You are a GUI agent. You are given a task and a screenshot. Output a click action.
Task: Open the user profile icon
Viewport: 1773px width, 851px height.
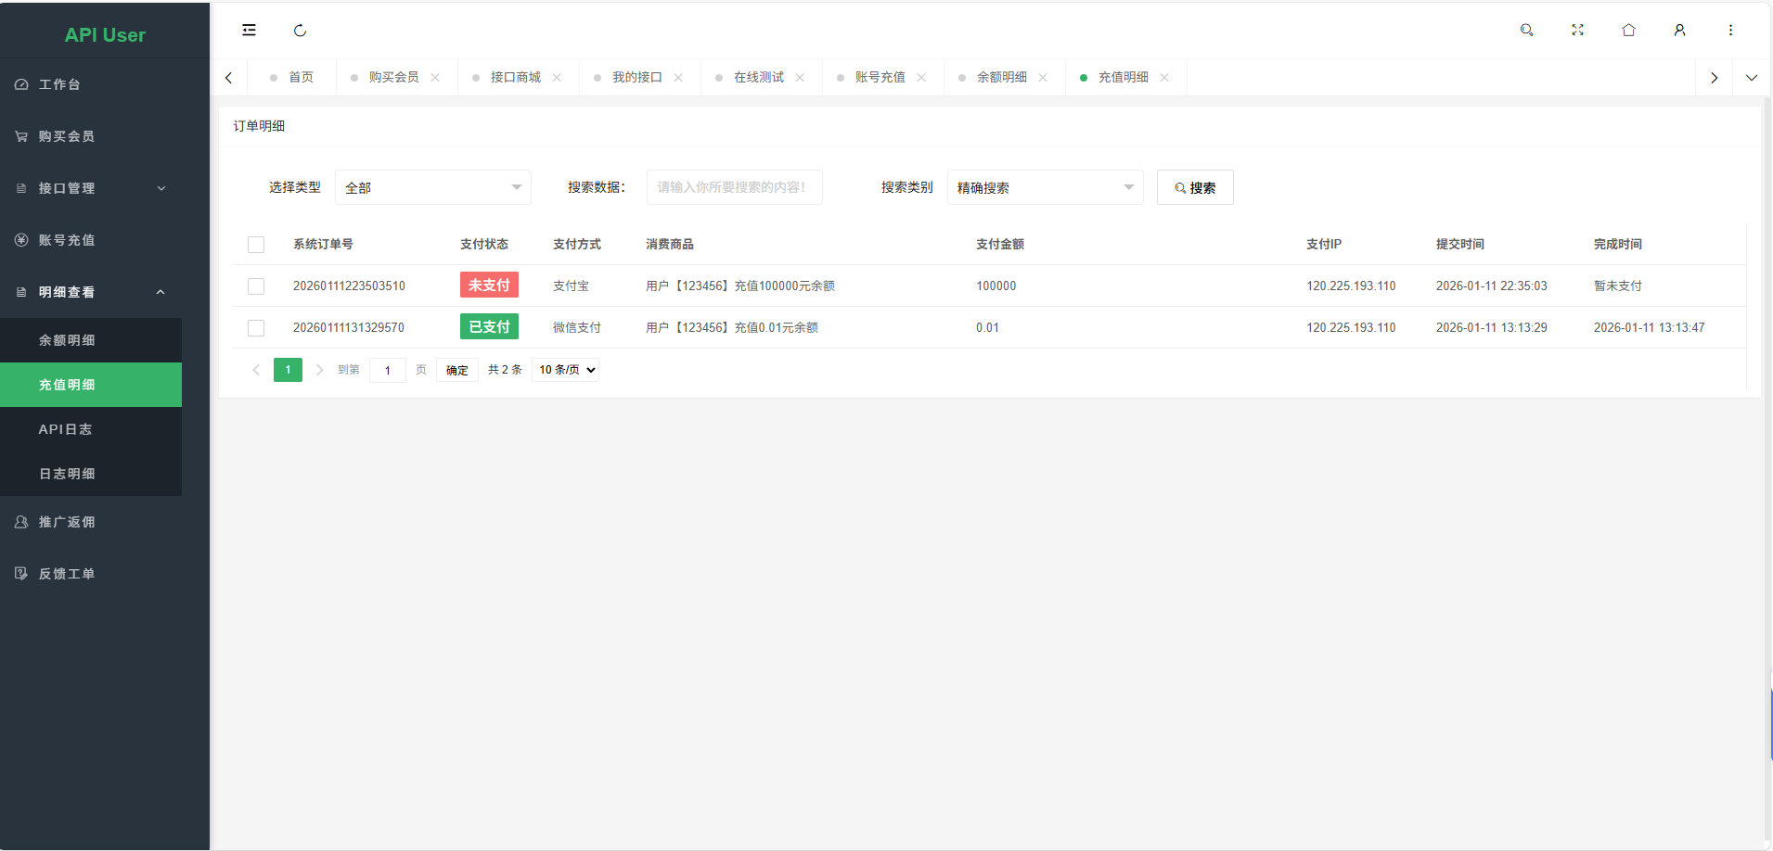point(1678,30)
